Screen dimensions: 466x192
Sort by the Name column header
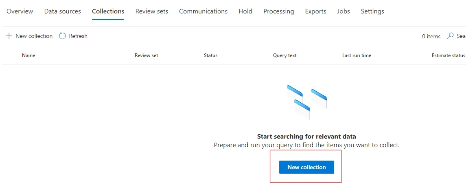point(28,55)
